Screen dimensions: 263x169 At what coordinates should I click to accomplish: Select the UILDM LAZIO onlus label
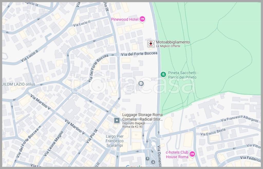pos(18,84)
